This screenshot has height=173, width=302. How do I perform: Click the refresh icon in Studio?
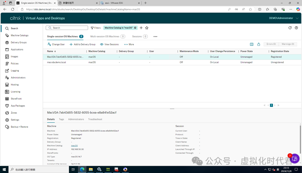pos(290,28)
